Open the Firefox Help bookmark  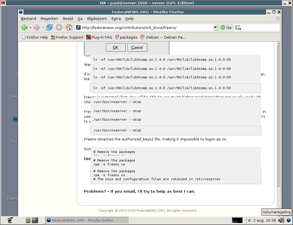click(x=35, y=37)
